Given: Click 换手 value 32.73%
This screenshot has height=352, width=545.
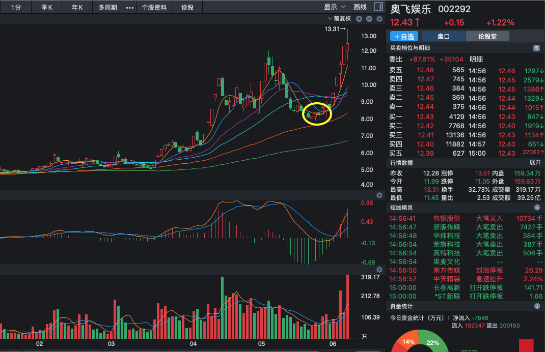Looking at the screenshot, I should click(479, 190).
